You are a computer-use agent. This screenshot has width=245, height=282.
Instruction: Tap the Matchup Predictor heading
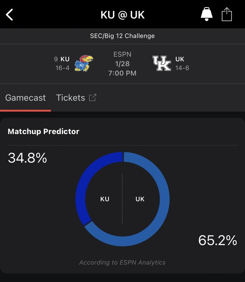(x=44, y=132)
